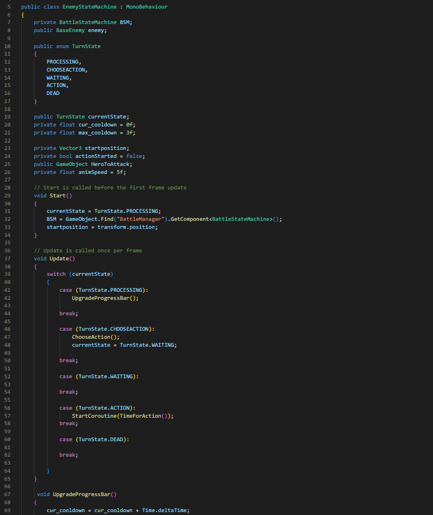Click line number 33 in the gutter
Image resolution: width=433 pixels, height=515 pixels.
(7, 227)
